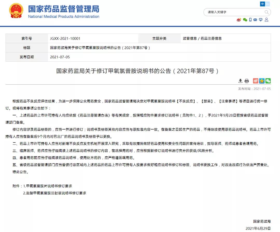This screenshot has width=280, height=232.
Task: Click the 监管信息 / 药品注册信息 category text
Action: tap(202, 38)
